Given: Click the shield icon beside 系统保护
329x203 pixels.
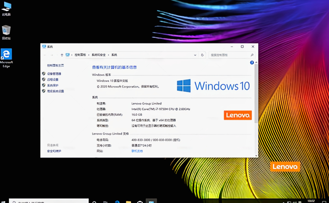Looking at the screenshot, I should [44, 85].
